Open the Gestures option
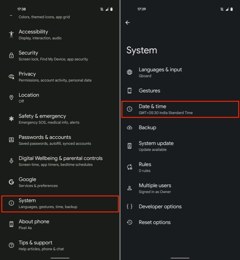The width and height of the screenshot is (240, 260). click(180, 91)
